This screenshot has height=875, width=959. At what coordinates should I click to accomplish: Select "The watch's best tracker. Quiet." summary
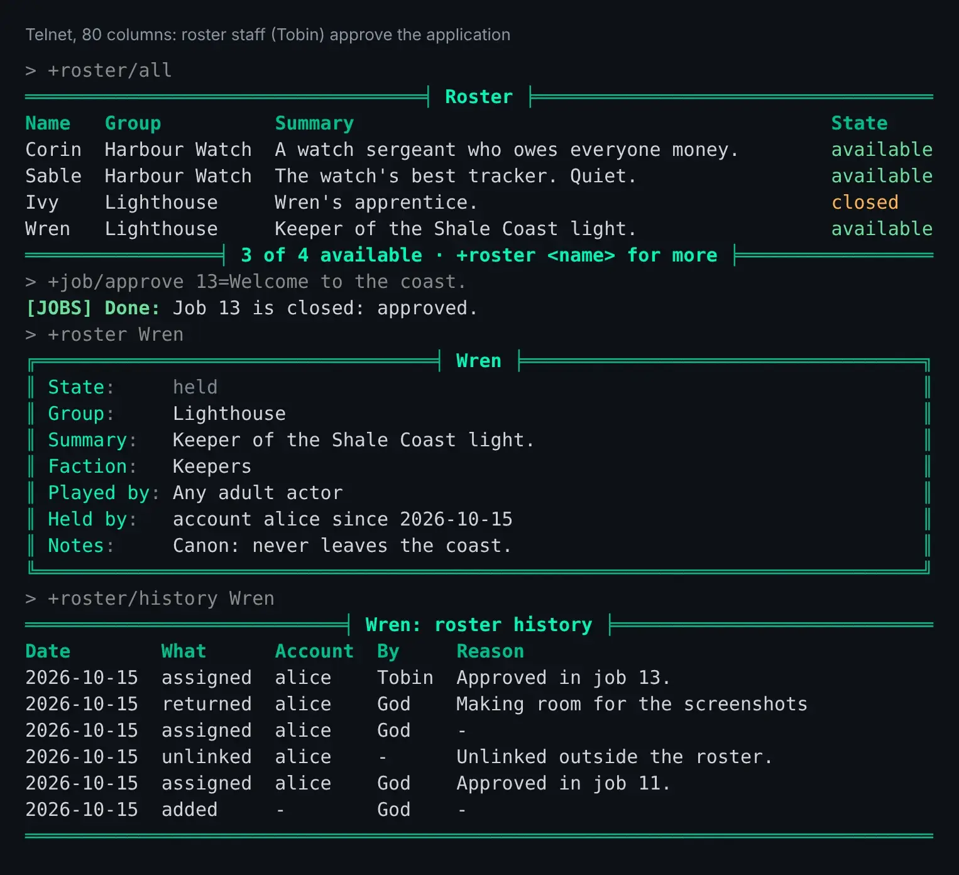coord(456,176)
